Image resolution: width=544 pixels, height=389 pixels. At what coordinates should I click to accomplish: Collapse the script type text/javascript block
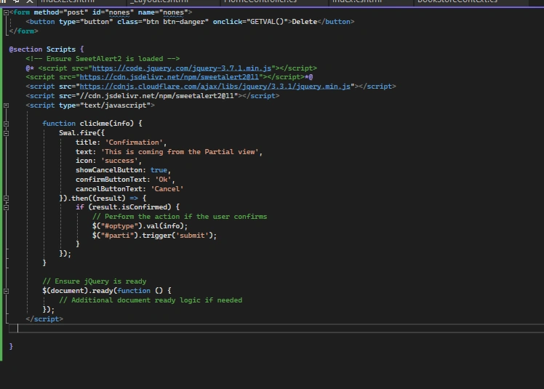pyautogui.click(x=6, y=105)
